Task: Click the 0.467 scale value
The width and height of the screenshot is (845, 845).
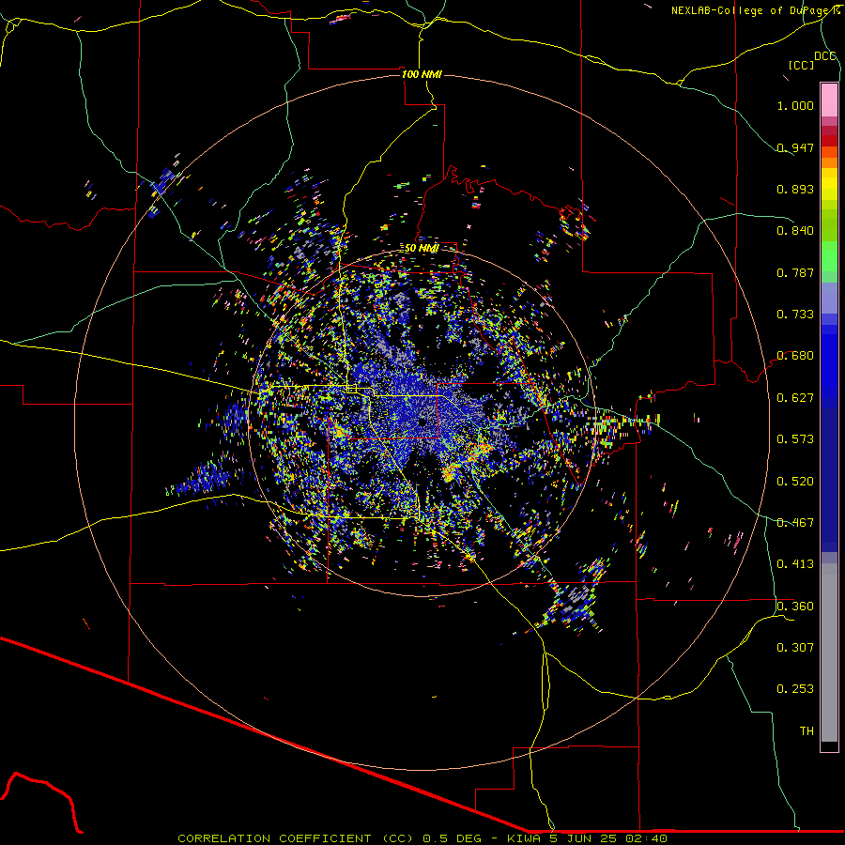Action: [x=795, y=523]
